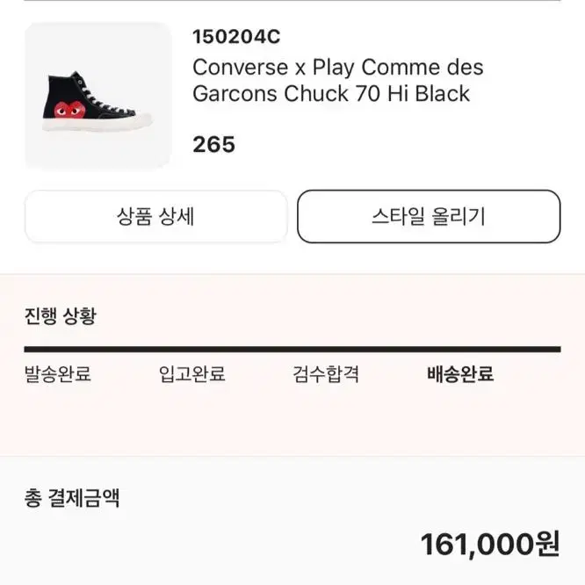Select the size 265 label
Viewport: 585px width, 585px height.
pyautogui.click(x=213, y=144)
